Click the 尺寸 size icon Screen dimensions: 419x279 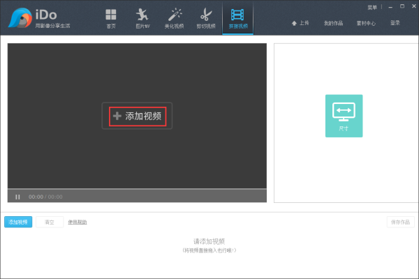[344, 115]
